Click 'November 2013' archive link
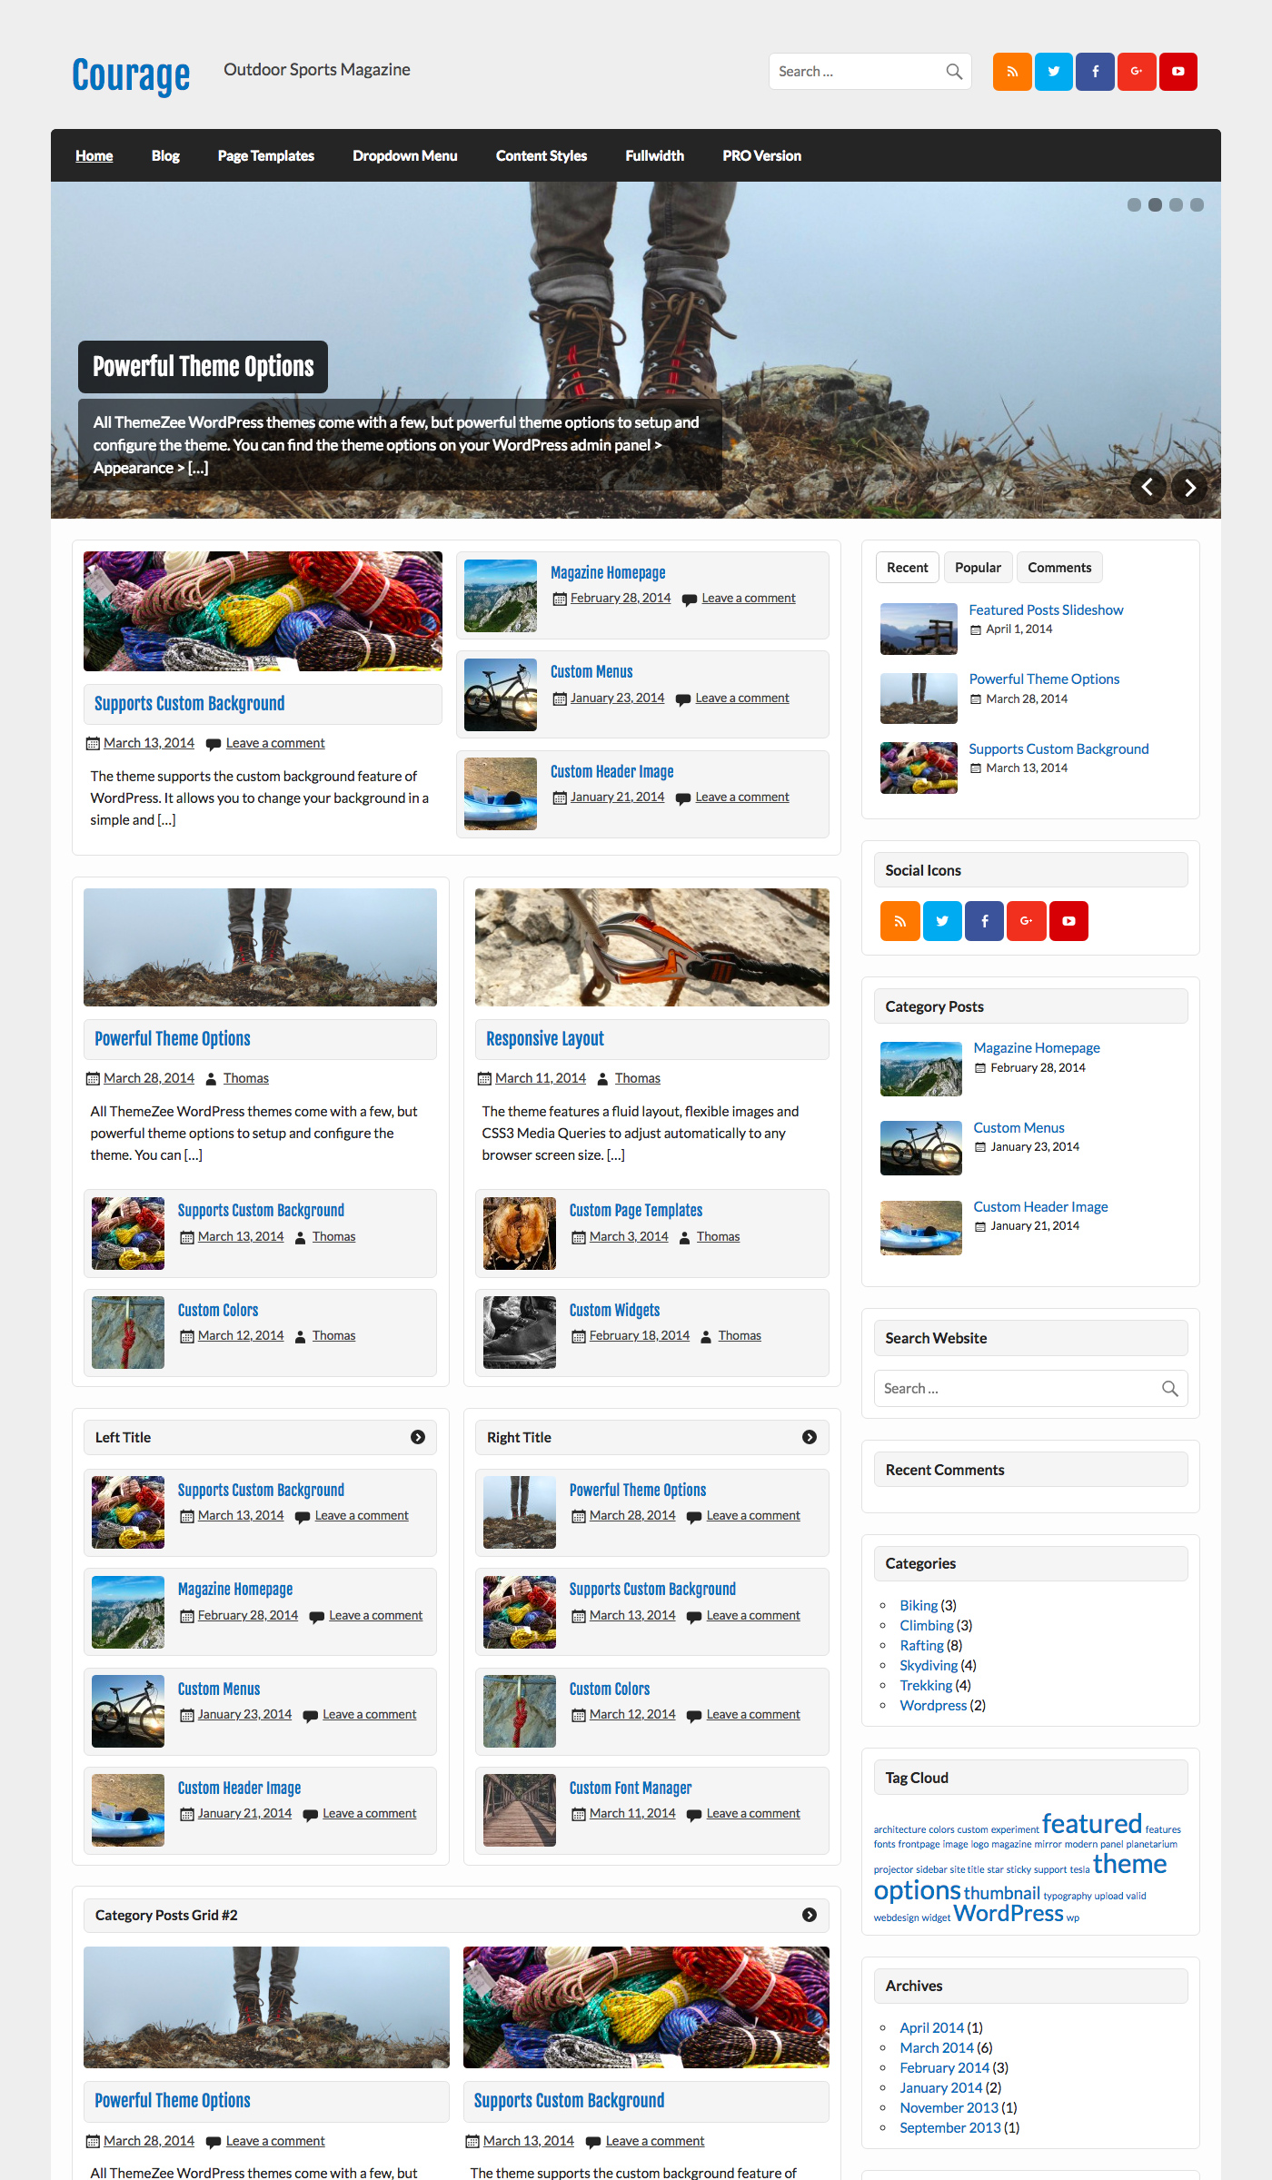The image size is (1272, 2180). click(x=949, y=2107)
